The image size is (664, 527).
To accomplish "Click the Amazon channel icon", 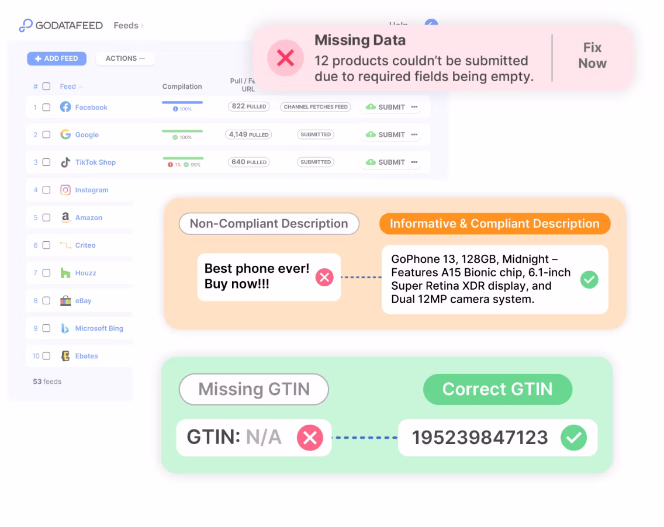I will coord(65,217).
